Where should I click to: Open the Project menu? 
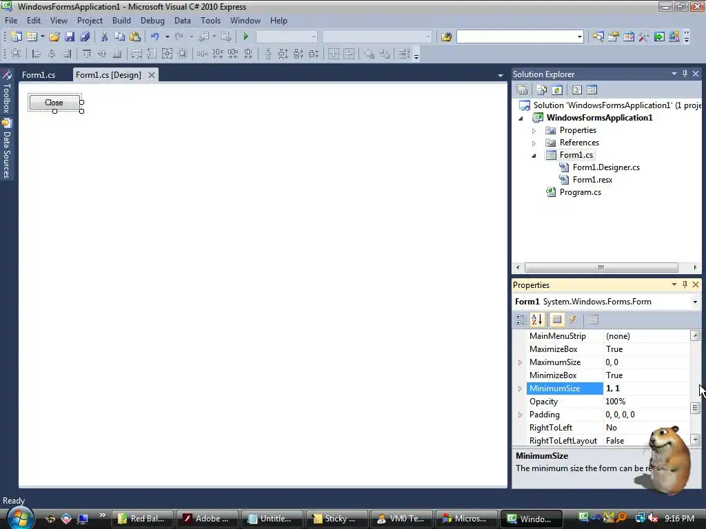(x=90, y=21)
